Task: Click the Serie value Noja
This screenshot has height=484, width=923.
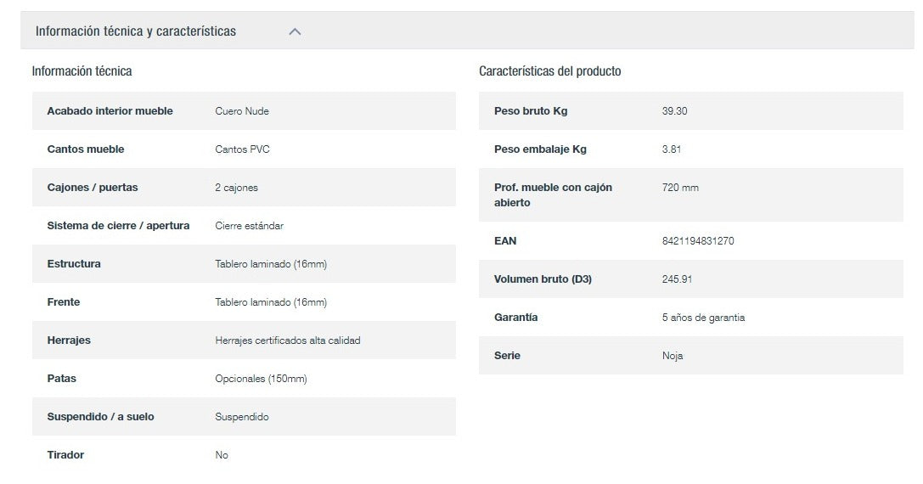Action: click(673, 356)
